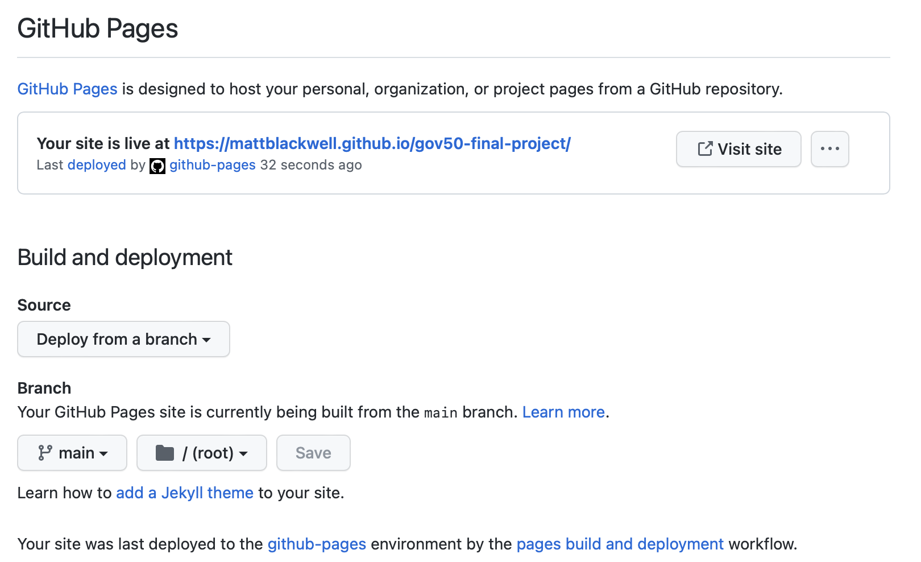Open the pages build and deployment workflow link
This screenshot has height=562, width=921.
point(620,544)
